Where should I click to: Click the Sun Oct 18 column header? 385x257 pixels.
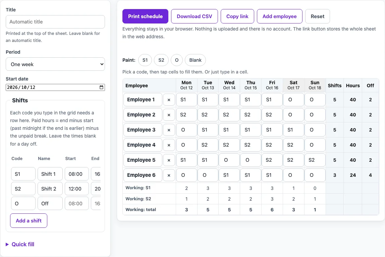315,85
